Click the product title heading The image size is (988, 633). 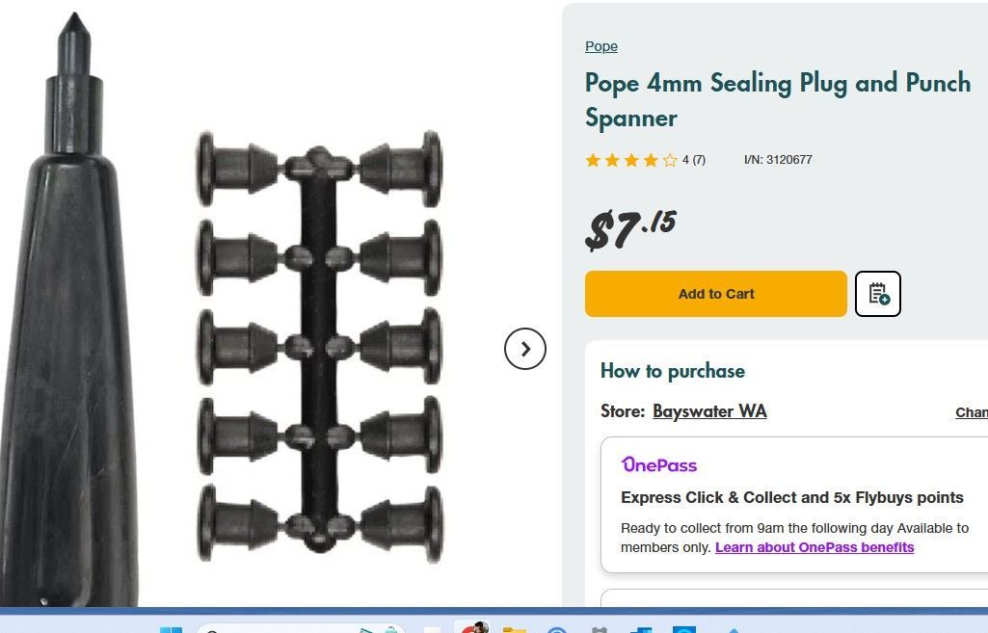coord(777,100)
